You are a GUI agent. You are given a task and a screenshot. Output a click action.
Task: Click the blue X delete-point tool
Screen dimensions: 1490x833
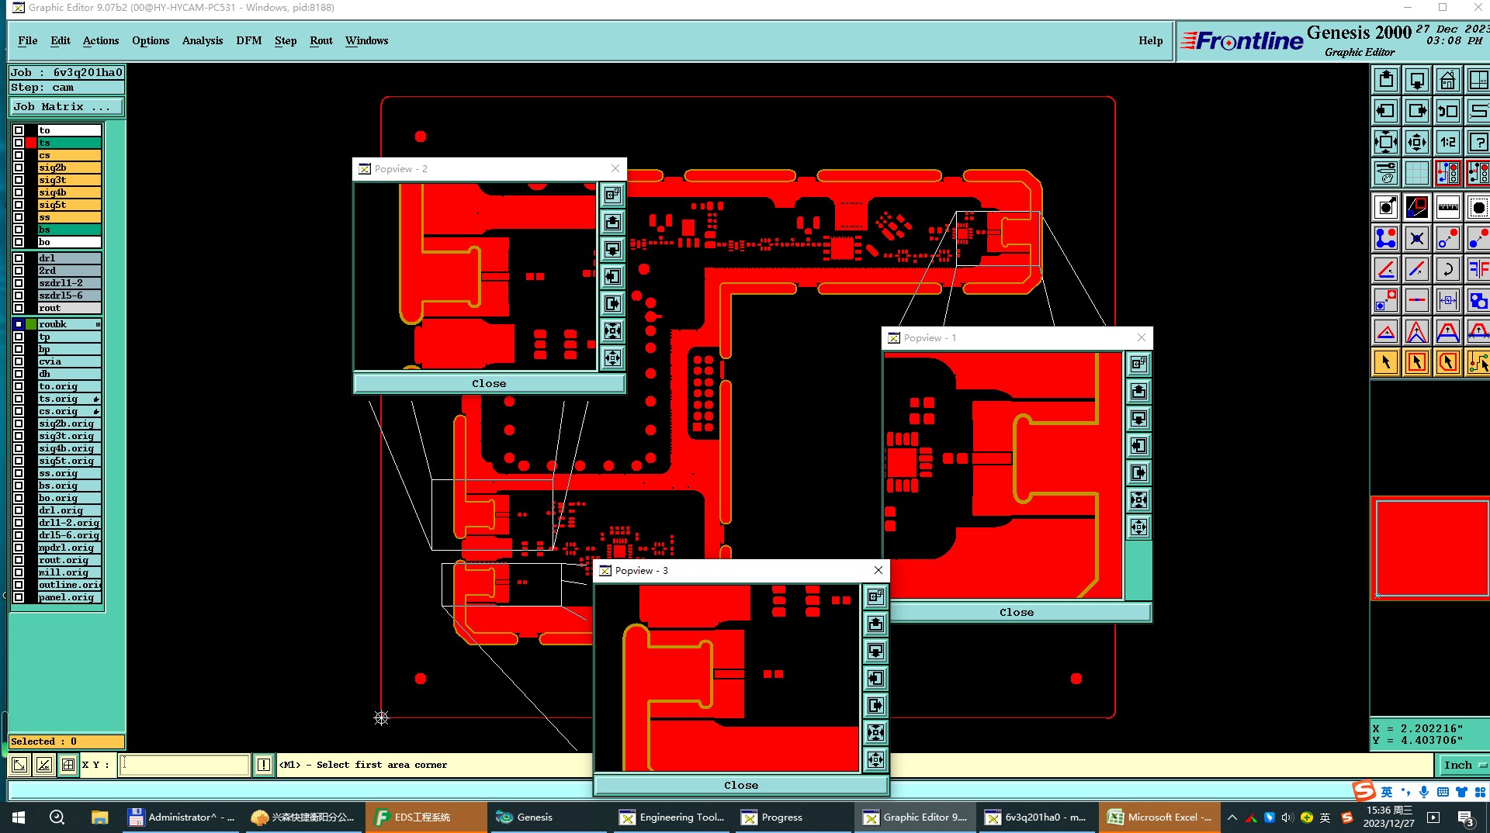[x=1417, y=238]
